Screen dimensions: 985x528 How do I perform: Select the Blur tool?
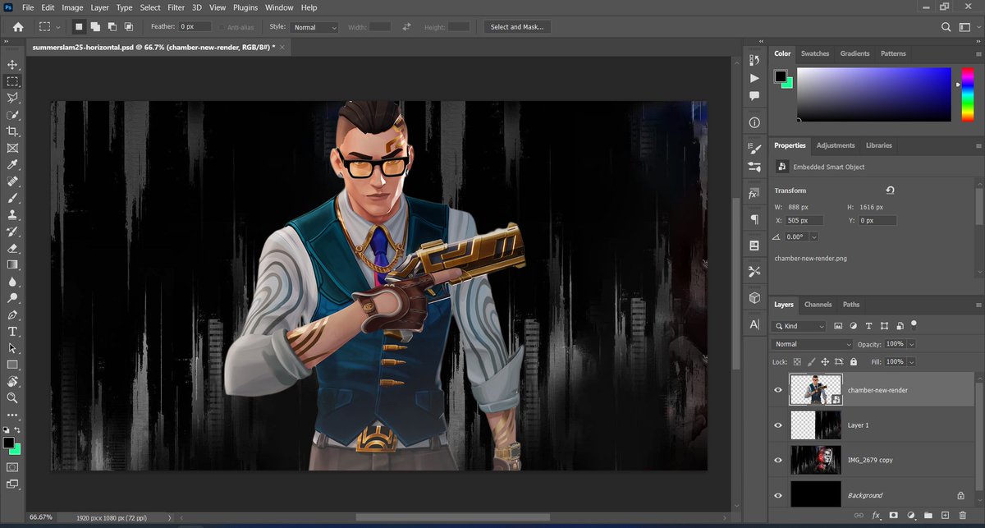click(12, 282)
